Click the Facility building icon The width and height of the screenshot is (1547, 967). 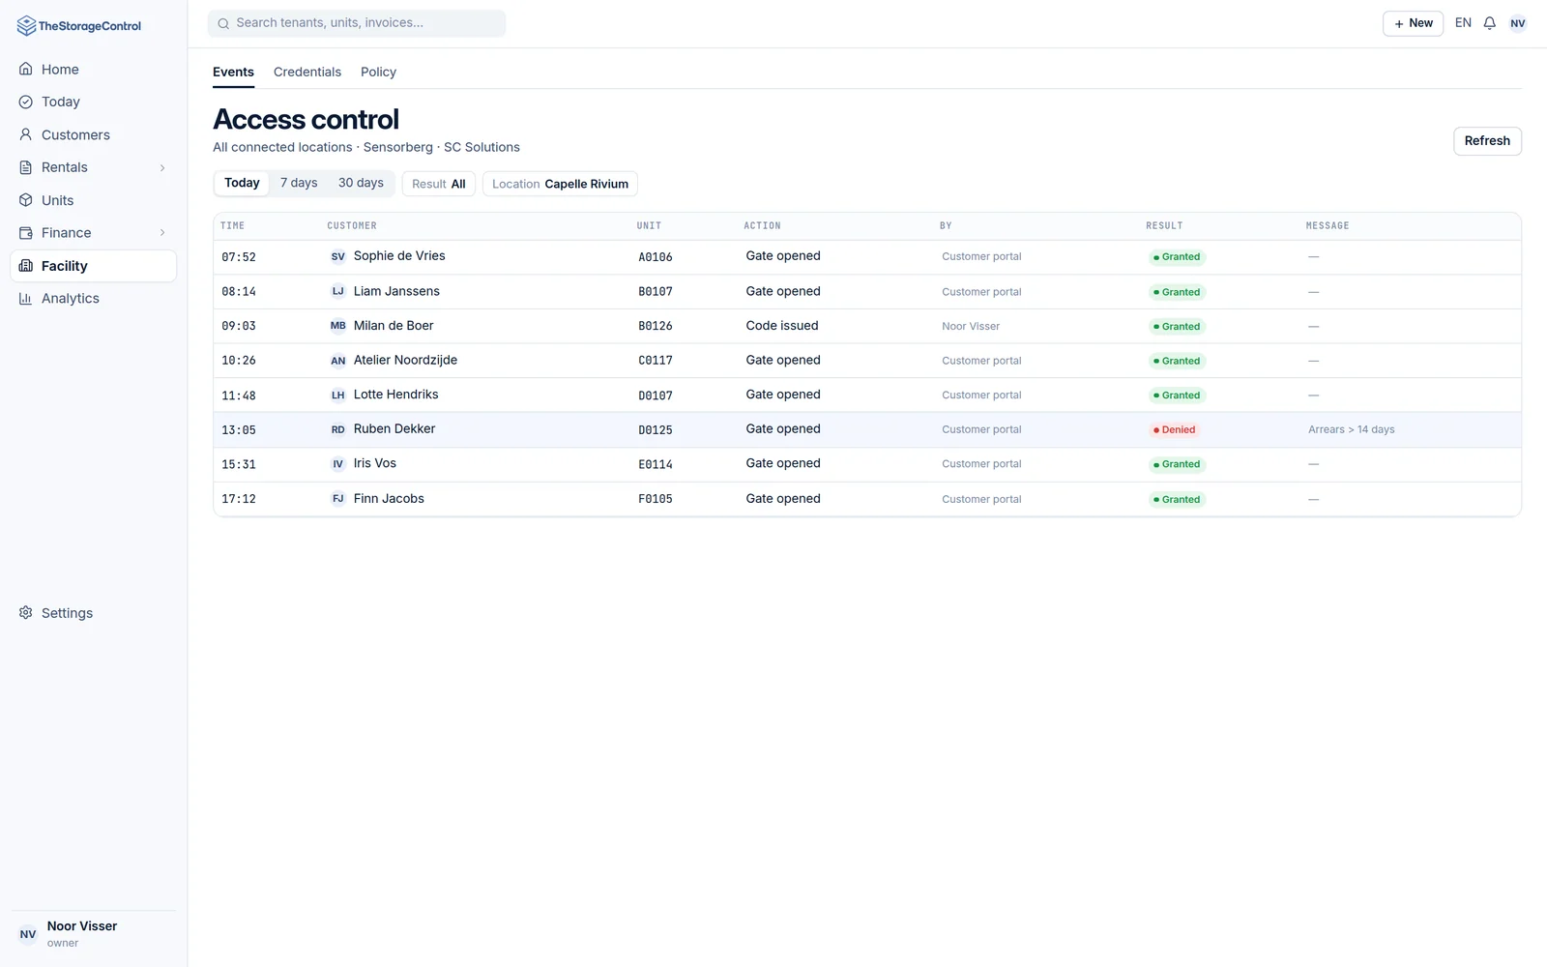[26, 266]
